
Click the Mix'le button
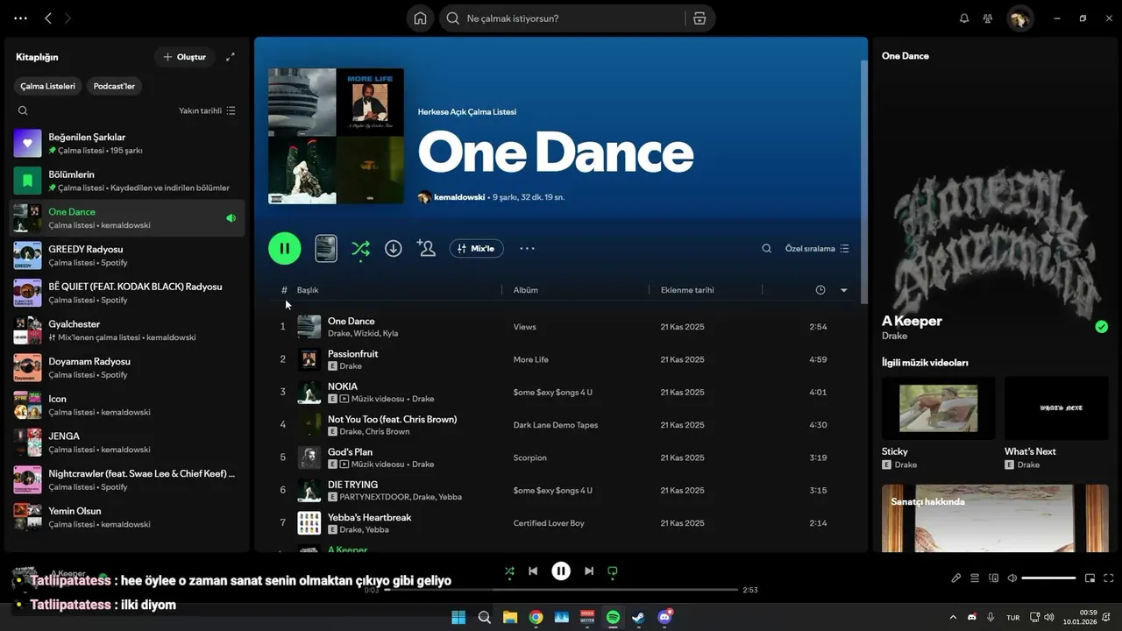[477, 249]
